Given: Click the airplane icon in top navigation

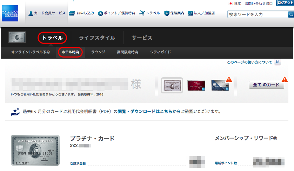Looking at the screenshot, I should pos(142,13).
